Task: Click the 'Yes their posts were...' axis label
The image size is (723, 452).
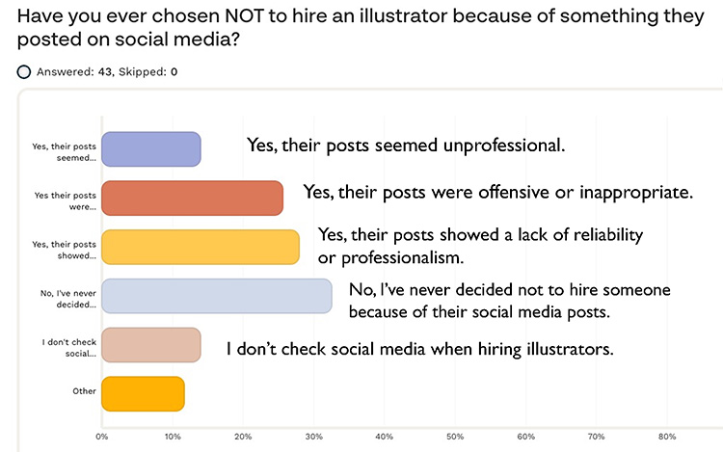Action: (x=65, y=200)
